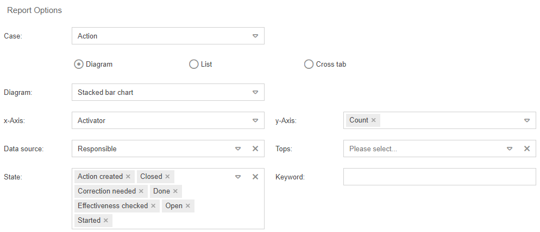Viewport: 540px width, 232px height.
Task: Remove the 'Done' state tag
Action: coord(175,191)
